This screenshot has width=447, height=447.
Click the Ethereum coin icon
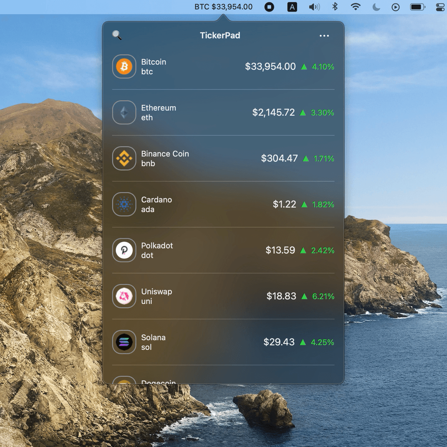coord(123,112)
